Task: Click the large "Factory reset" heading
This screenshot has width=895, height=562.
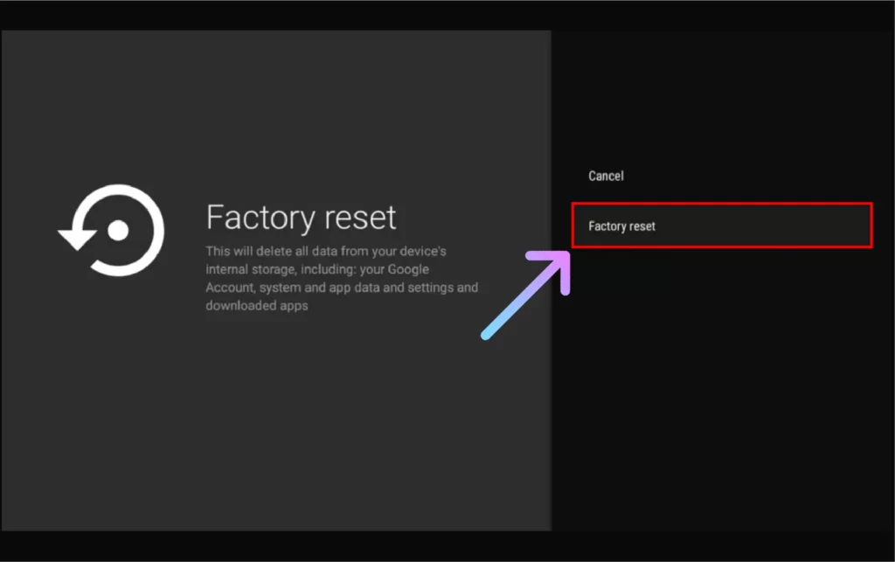Action: coord(301,218)
